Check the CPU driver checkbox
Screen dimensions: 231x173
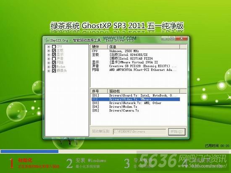pyautogui.click(x=54, y=47)
